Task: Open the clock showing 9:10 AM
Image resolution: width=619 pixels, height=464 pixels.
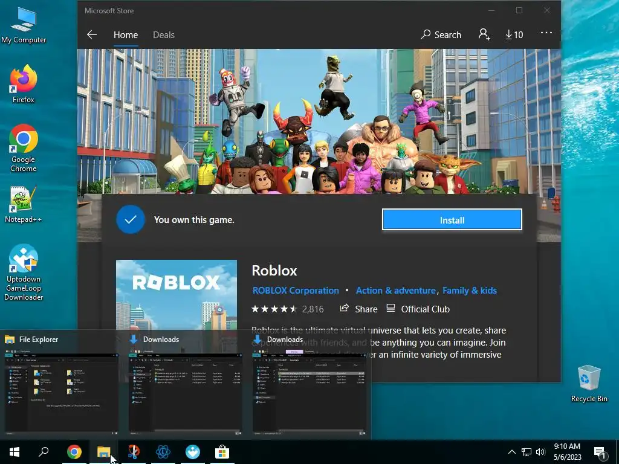Action: tap(567, 452)
